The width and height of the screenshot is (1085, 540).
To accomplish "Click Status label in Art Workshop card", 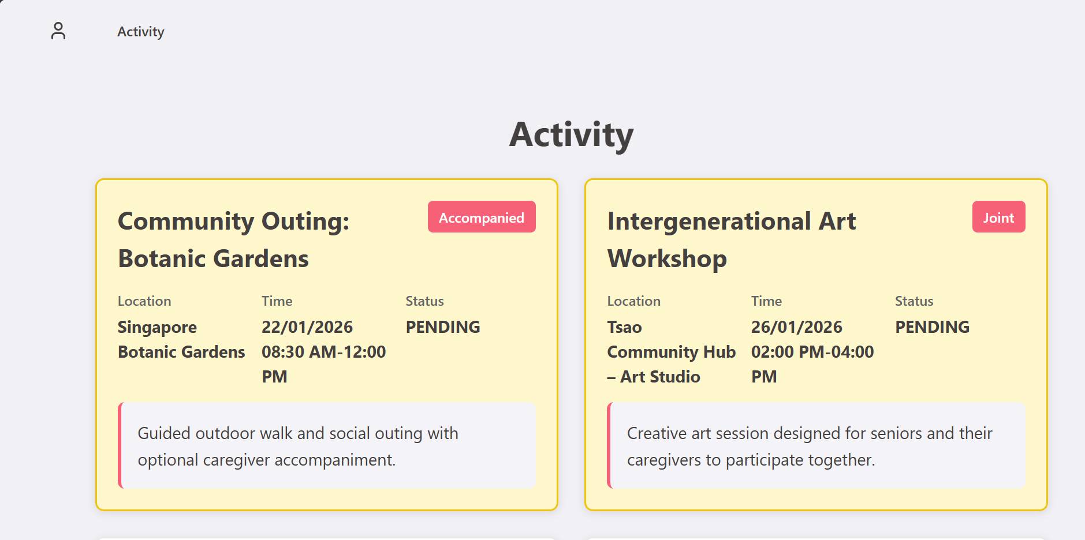I will [x=914, y=301].
